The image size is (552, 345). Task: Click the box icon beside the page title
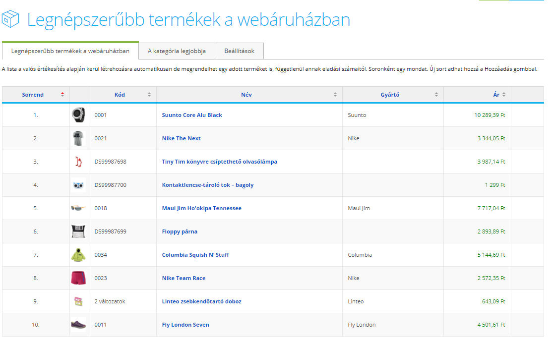10,19
